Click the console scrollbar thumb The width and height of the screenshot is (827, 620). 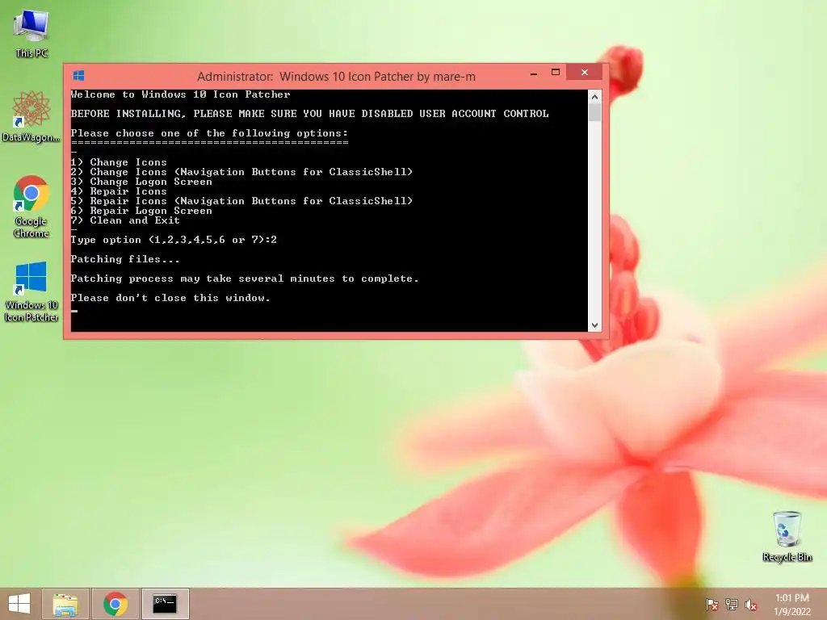594,112
